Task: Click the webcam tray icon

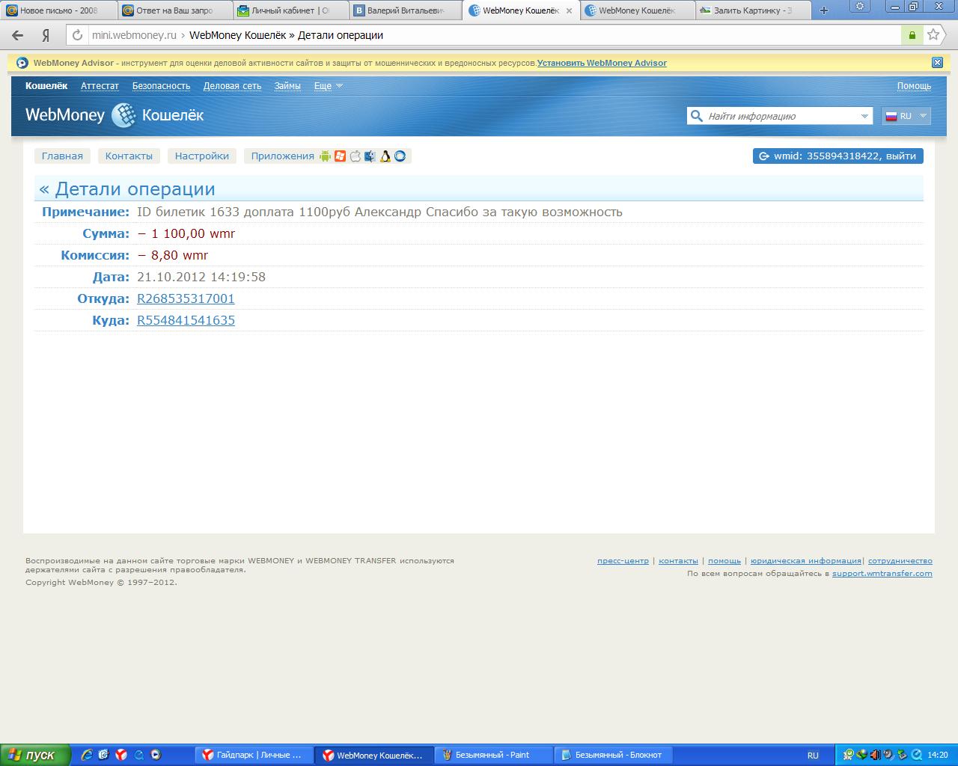Action: coord(888,755)
